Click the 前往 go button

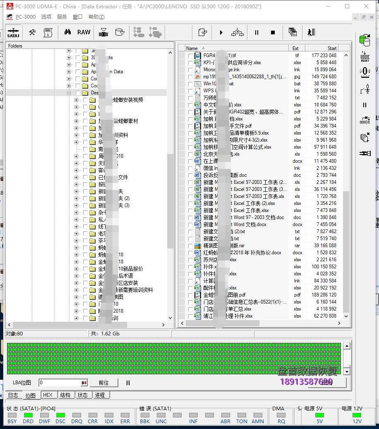click(103, 383)
